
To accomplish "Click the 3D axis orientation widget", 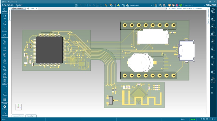I will click(x=18, y=107).
